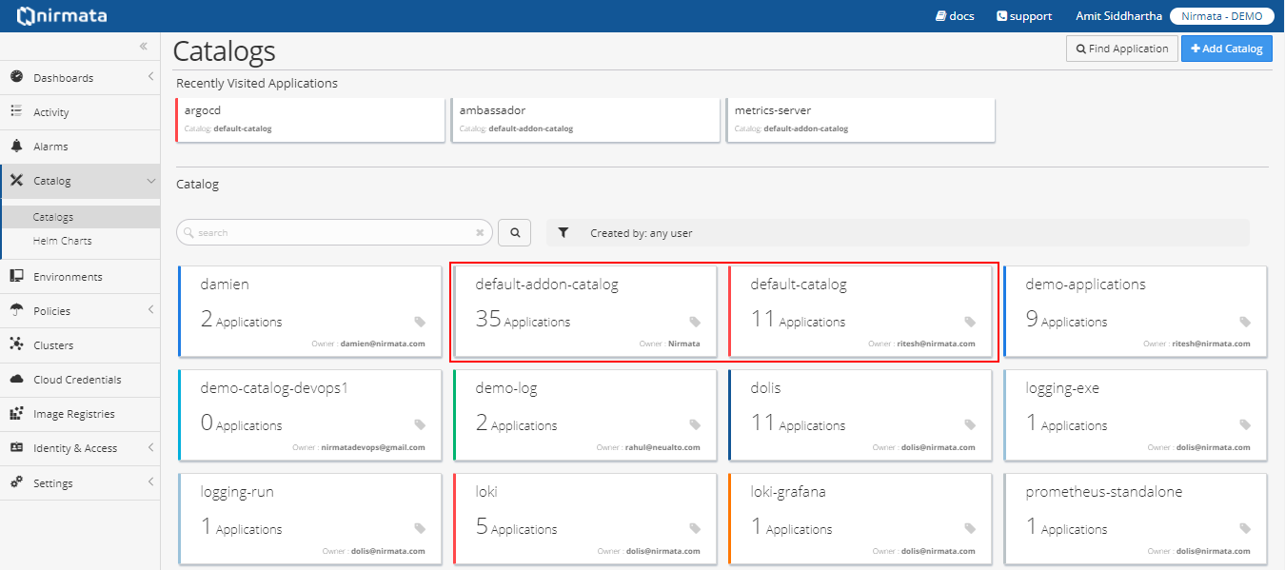The height and width of the screenshot is (570, 1285).
Task: Click the Identity & Access card icon
Action: click(16, 447)
